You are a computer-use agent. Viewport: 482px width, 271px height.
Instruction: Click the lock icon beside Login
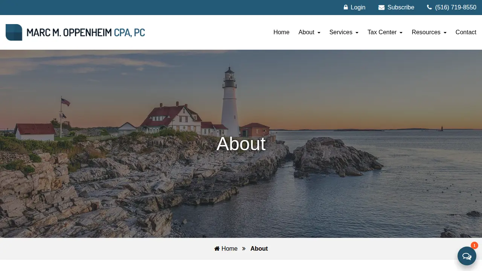346,7
